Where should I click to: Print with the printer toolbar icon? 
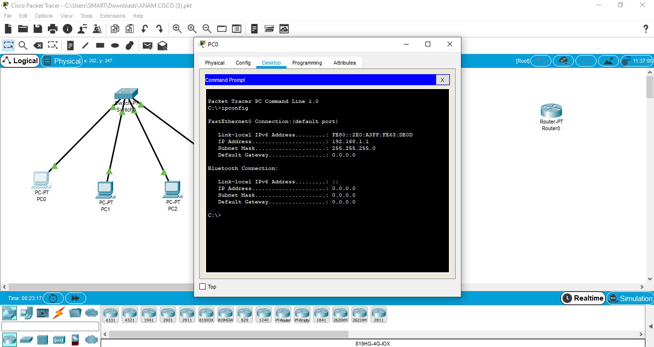click(x=53, y=29)
